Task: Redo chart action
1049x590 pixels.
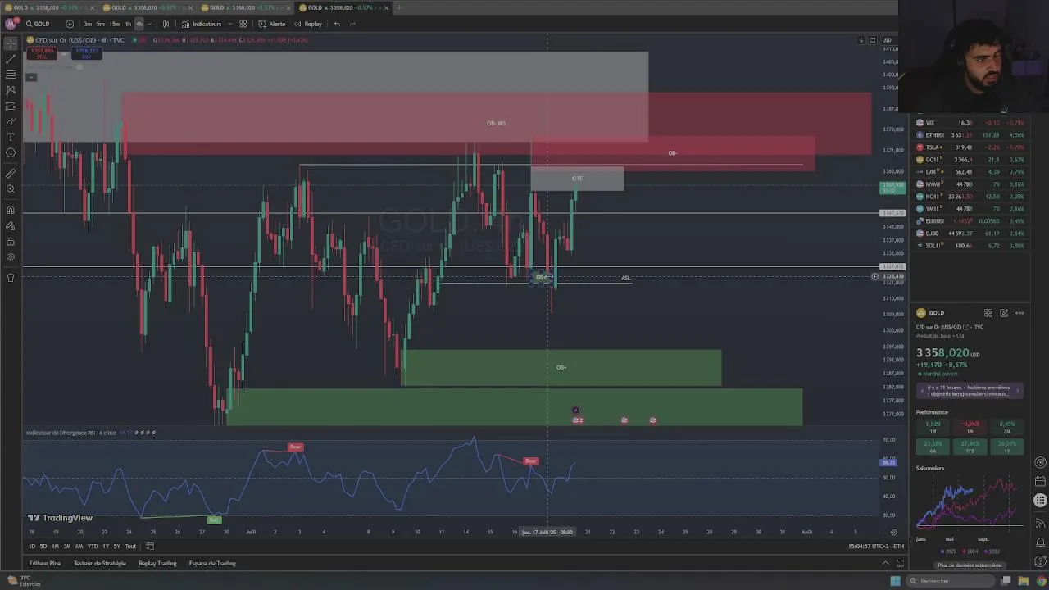Action: click(352, 24)
